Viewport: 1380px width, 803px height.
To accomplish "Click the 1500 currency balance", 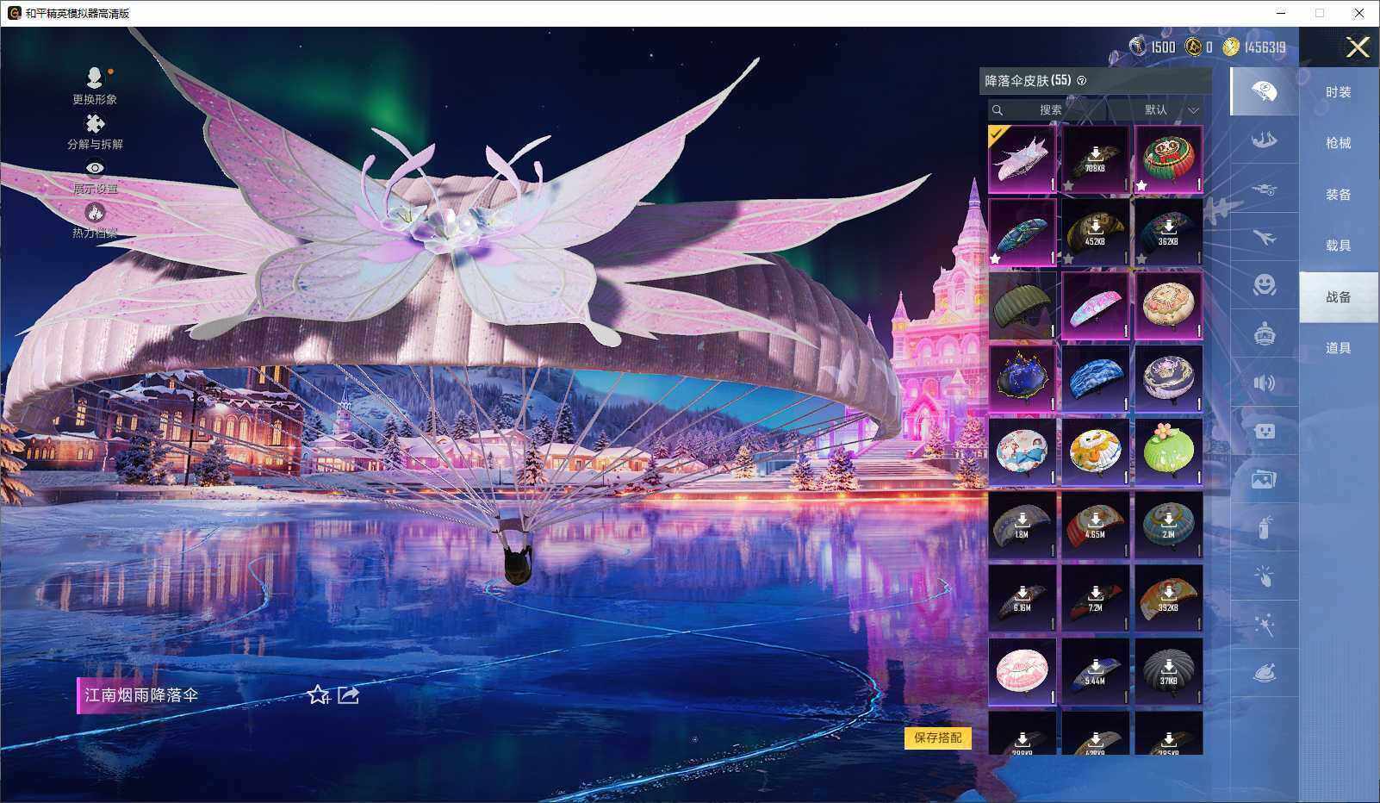I will (x=1153, y=47).
